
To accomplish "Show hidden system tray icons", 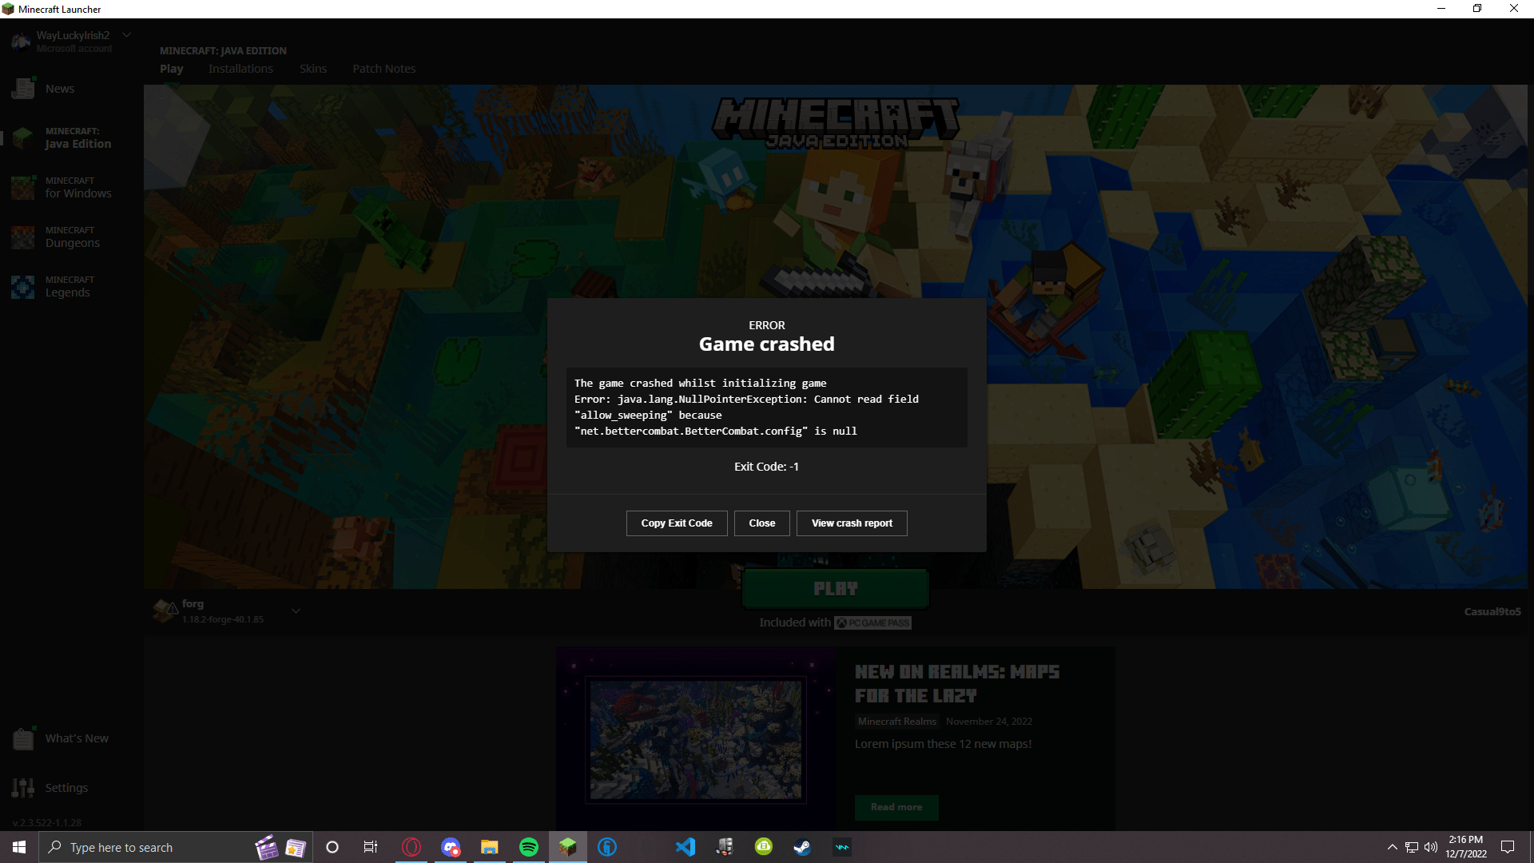I will tap(1392, 847).
